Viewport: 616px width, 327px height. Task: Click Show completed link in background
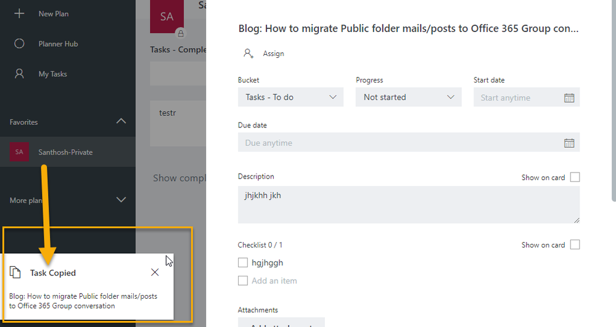[x=179, y=178]
